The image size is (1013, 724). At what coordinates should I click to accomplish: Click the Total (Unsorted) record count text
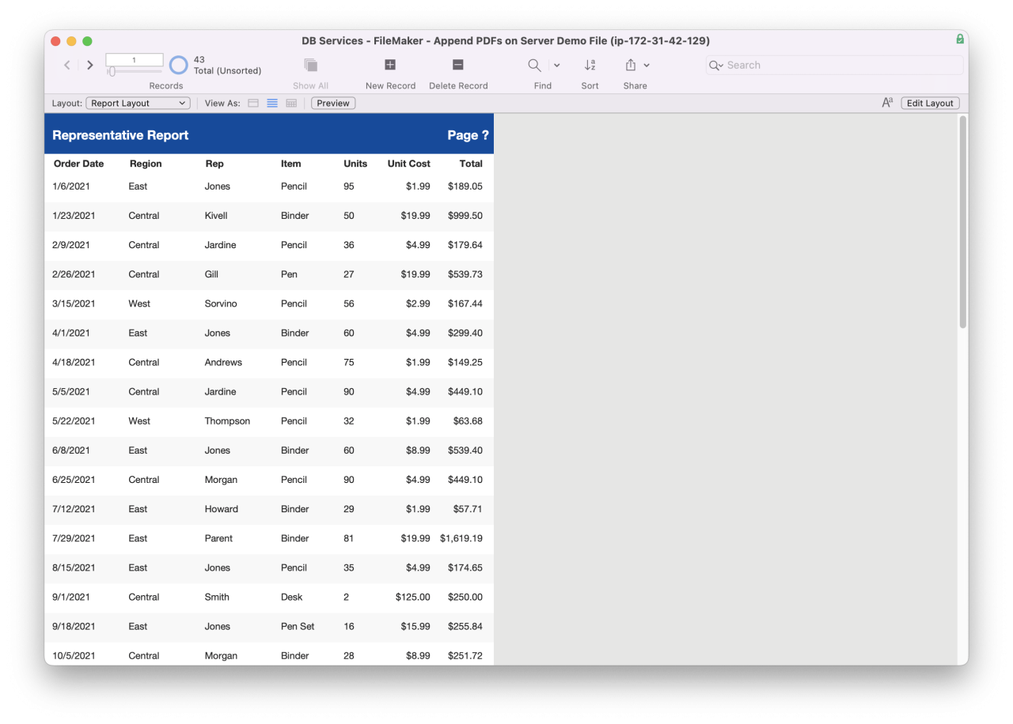pos(227,70)
